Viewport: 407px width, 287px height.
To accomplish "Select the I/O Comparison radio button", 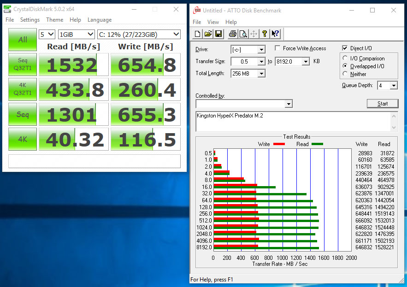I will pyautogui.click(x=345, y=59).
